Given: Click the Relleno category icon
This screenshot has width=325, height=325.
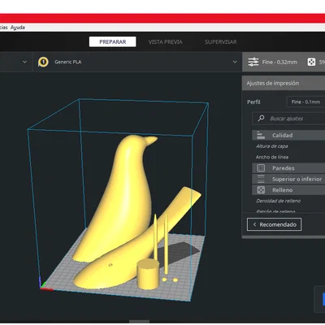Looking at the screenshot, I should click(261, 190).
